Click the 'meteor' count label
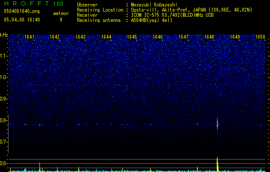Viewport: 270px width, 172px height. (61, 13)
